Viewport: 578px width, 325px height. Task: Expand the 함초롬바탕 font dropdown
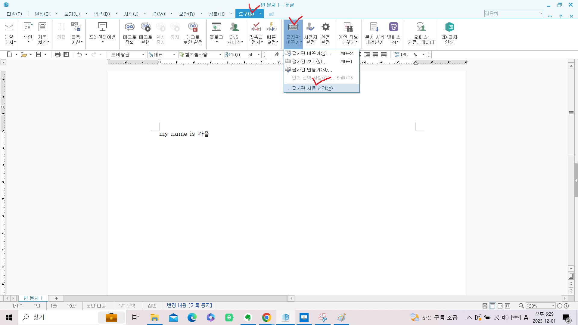click(x=220, y=54)
